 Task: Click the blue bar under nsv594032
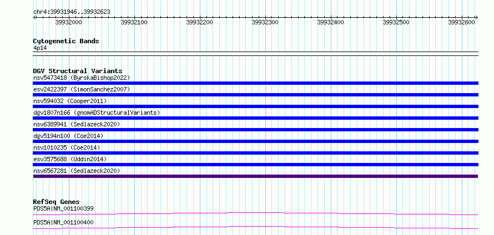(x=255, y=106)
